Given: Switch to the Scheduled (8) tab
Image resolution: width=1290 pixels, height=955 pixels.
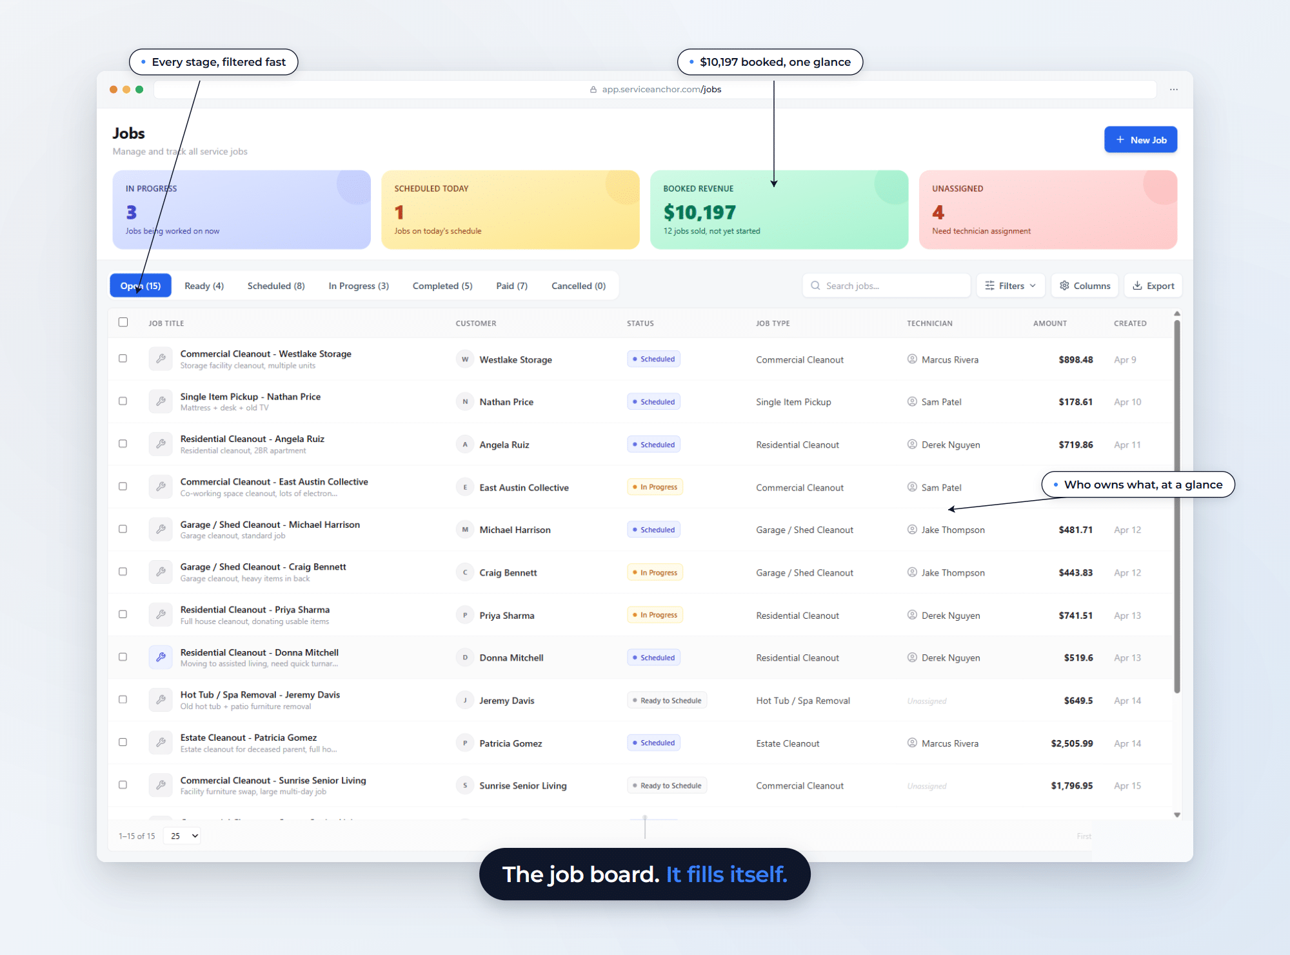Looking at the screenshot, I should [276, 286].
